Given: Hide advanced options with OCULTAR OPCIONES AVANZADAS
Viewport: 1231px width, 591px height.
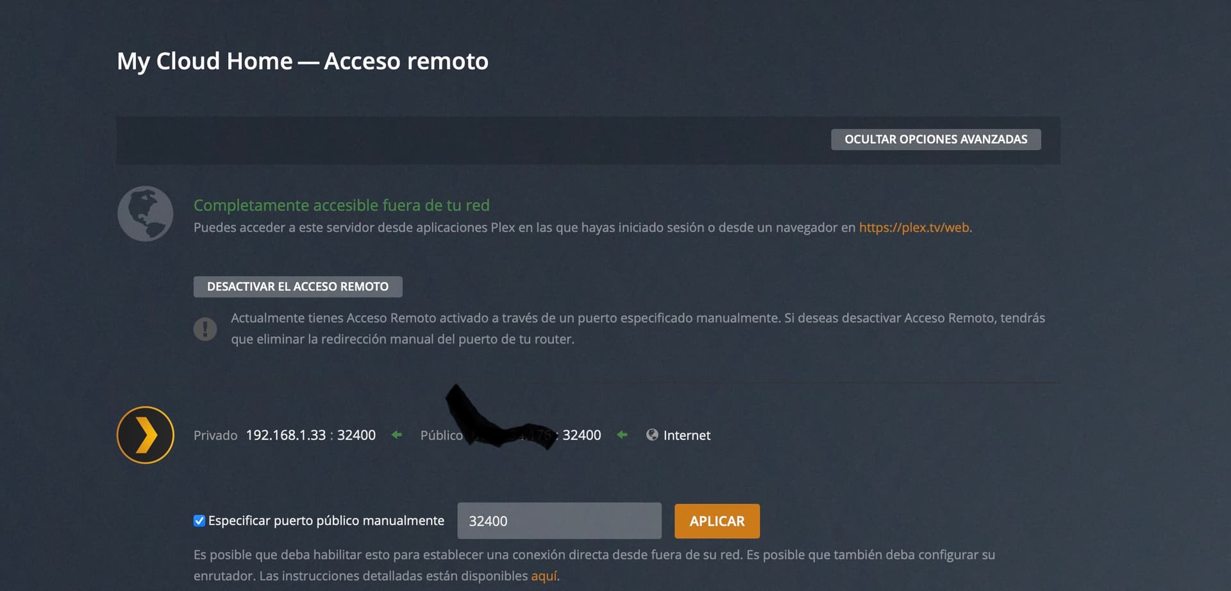Looking at the screenshot, I should pyautogui.click(x=936, y=139).
